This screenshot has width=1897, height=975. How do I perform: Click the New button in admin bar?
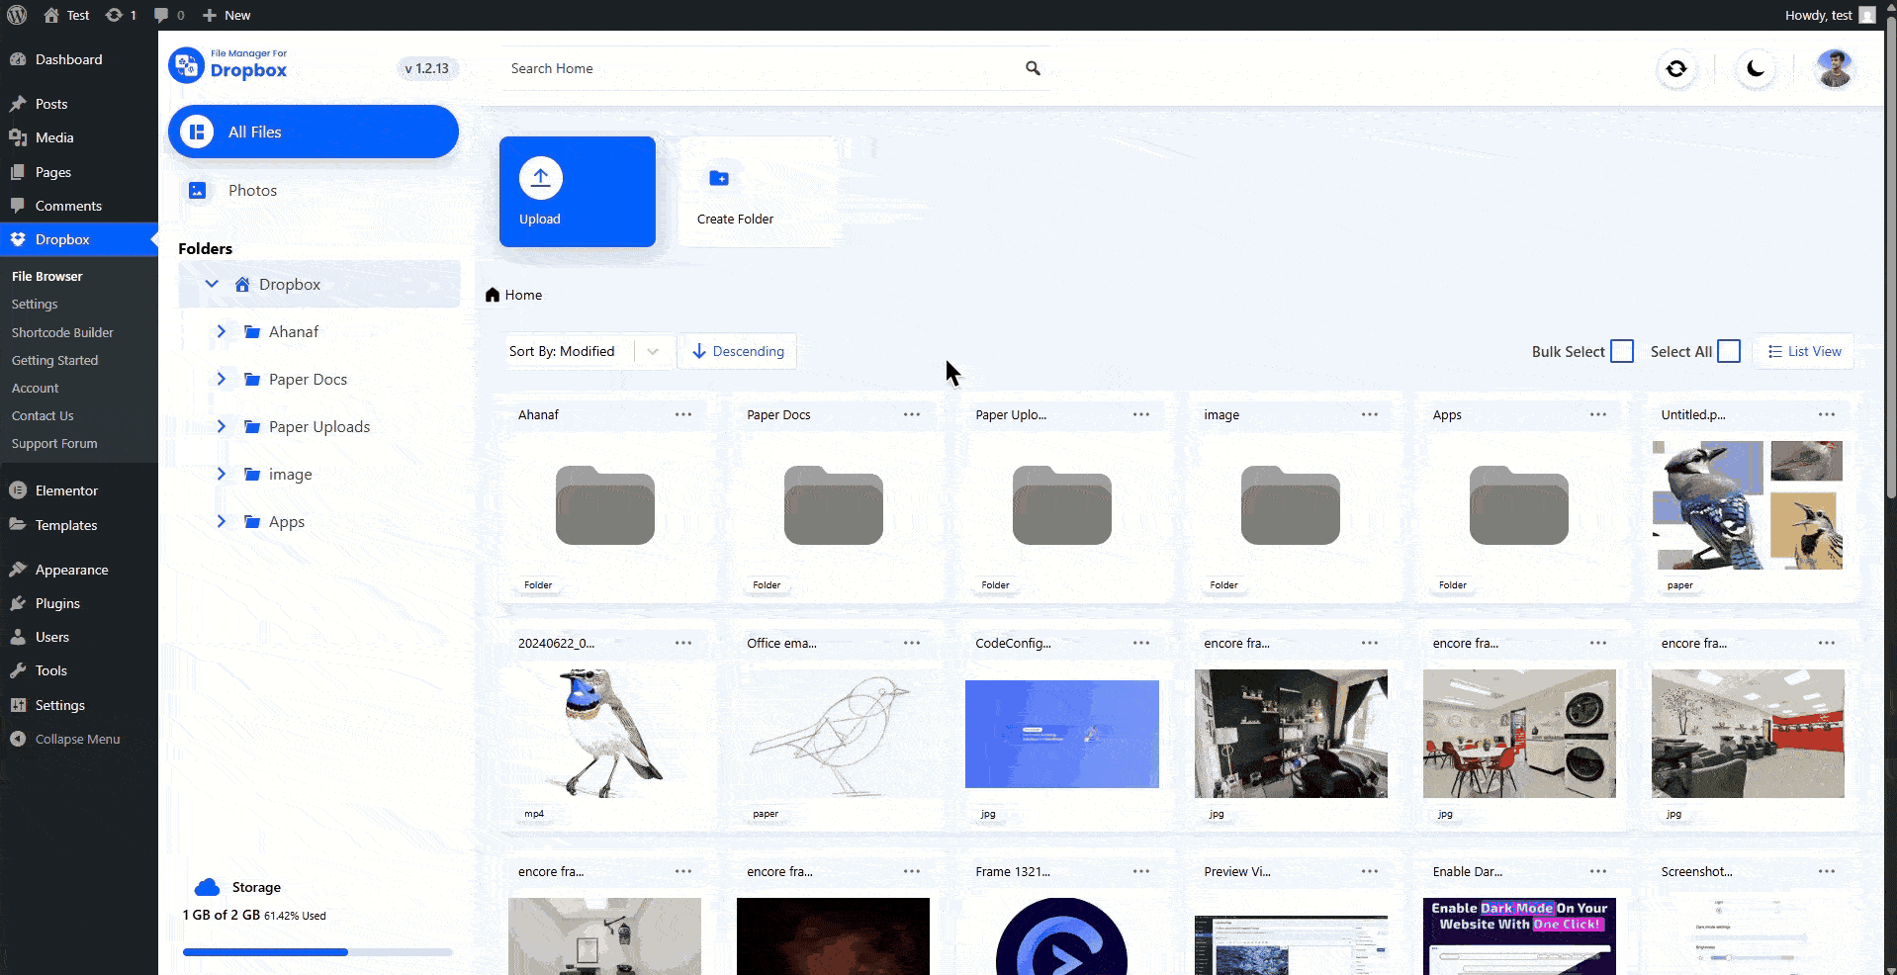[x=226, y=15]
